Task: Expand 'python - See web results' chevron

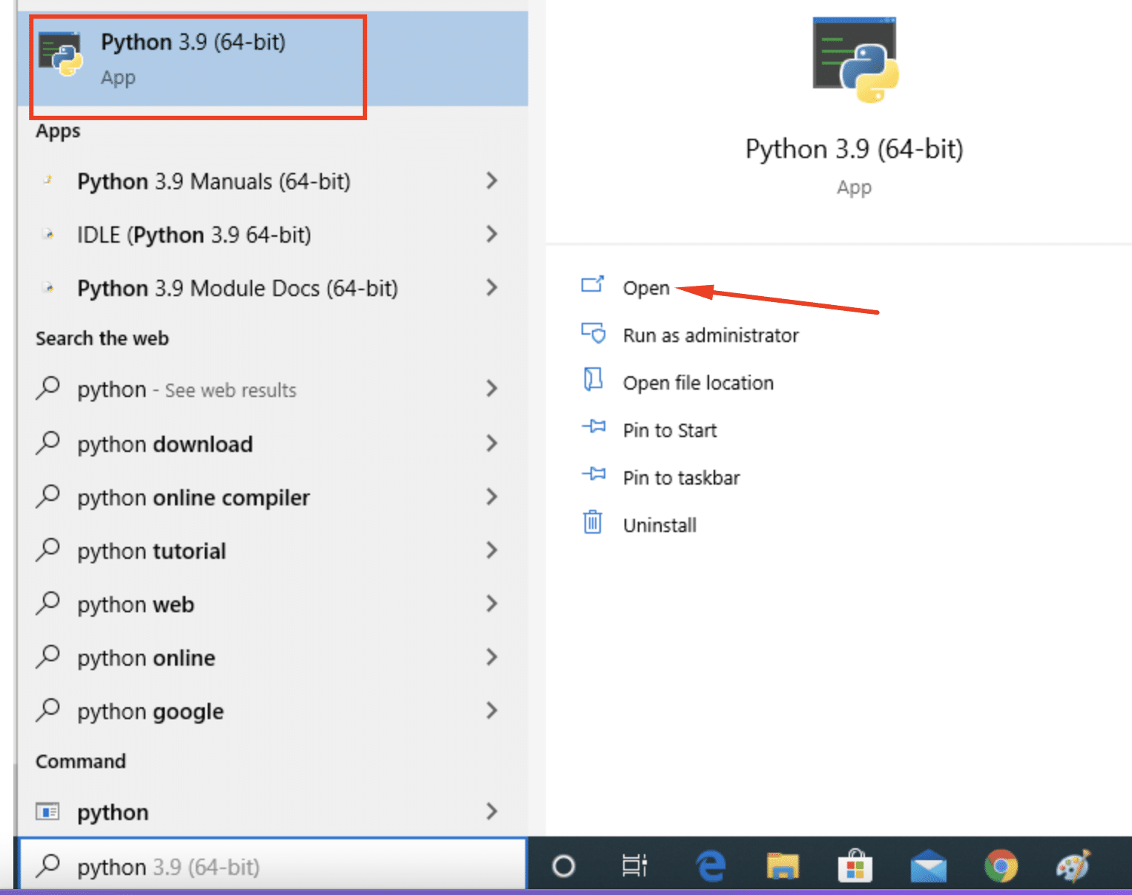Action: click(491, 388)
